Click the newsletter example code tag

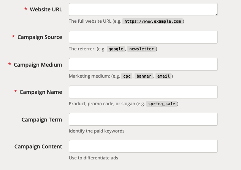tap(141, 49)
